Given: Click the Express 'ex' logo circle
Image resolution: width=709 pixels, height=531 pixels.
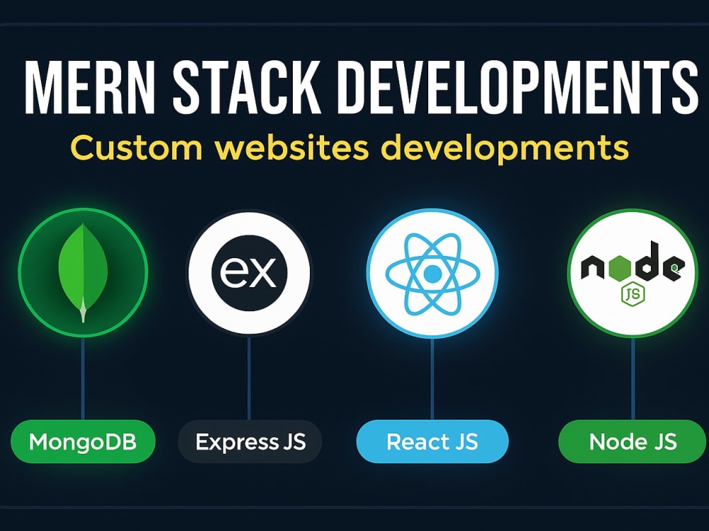Looking at the screenshot, I should point(249,273).
